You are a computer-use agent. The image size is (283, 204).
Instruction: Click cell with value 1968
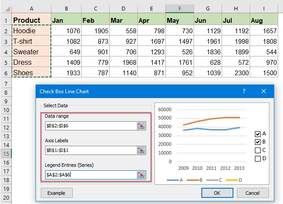[123, 62]
